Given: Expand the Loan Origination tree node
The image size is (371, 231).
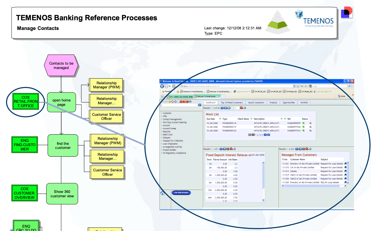Looking at the screenshot, I should click(161, 144).
